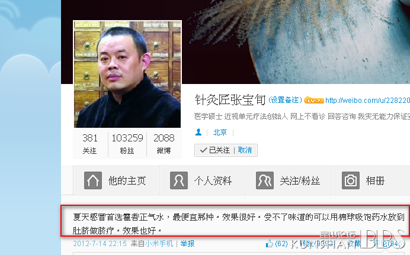
Task: Switch to the 个人资料 tab
Action: [202, 180]
